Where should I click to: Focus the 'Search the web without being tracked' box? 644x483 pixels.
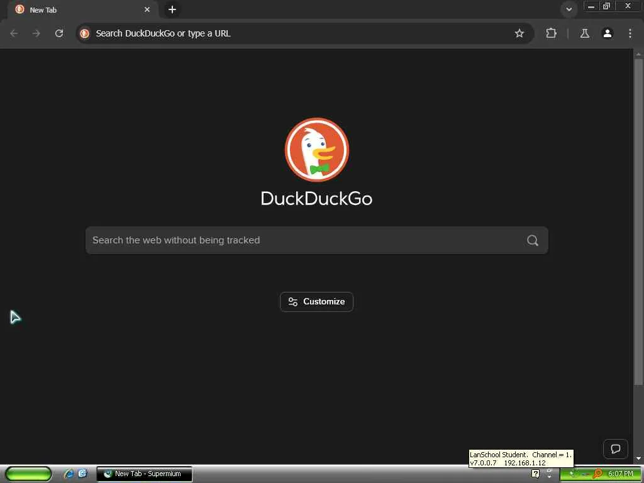[x=317, y=240]
